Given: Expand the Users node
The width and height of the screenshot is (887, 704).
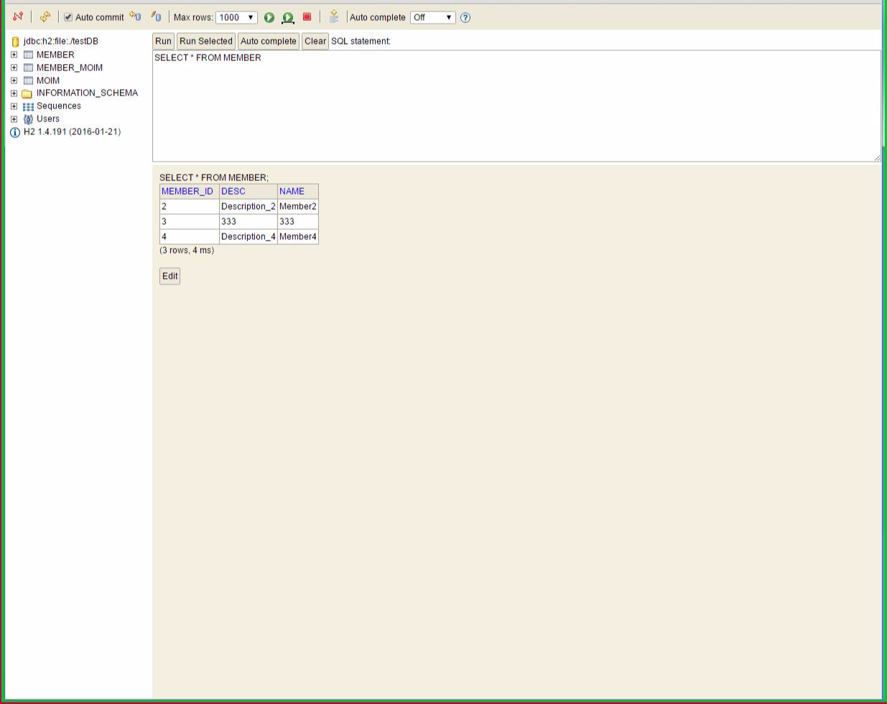Looking at the screenshot, I should click(x=14, y=119).
